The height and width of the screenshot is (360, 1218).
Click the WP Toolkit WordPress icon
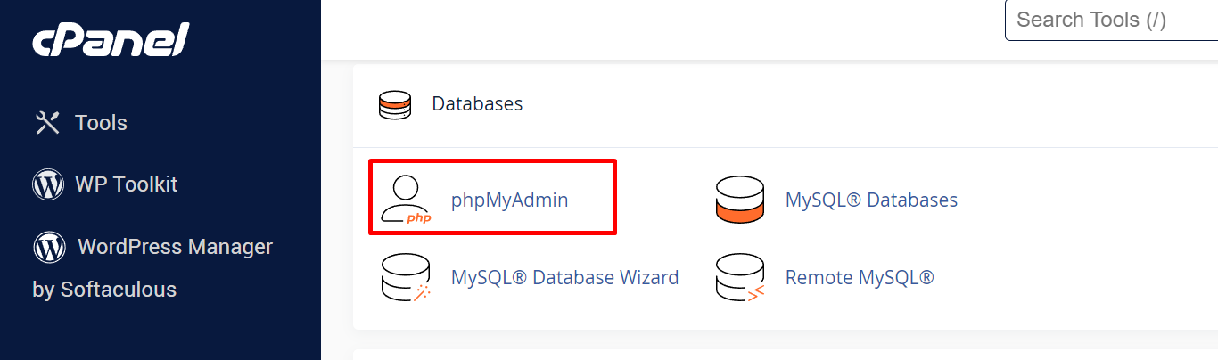(x=47, y=184)
